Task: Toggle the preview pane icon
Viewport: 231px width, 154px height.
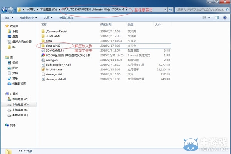Action: (216, 18)
